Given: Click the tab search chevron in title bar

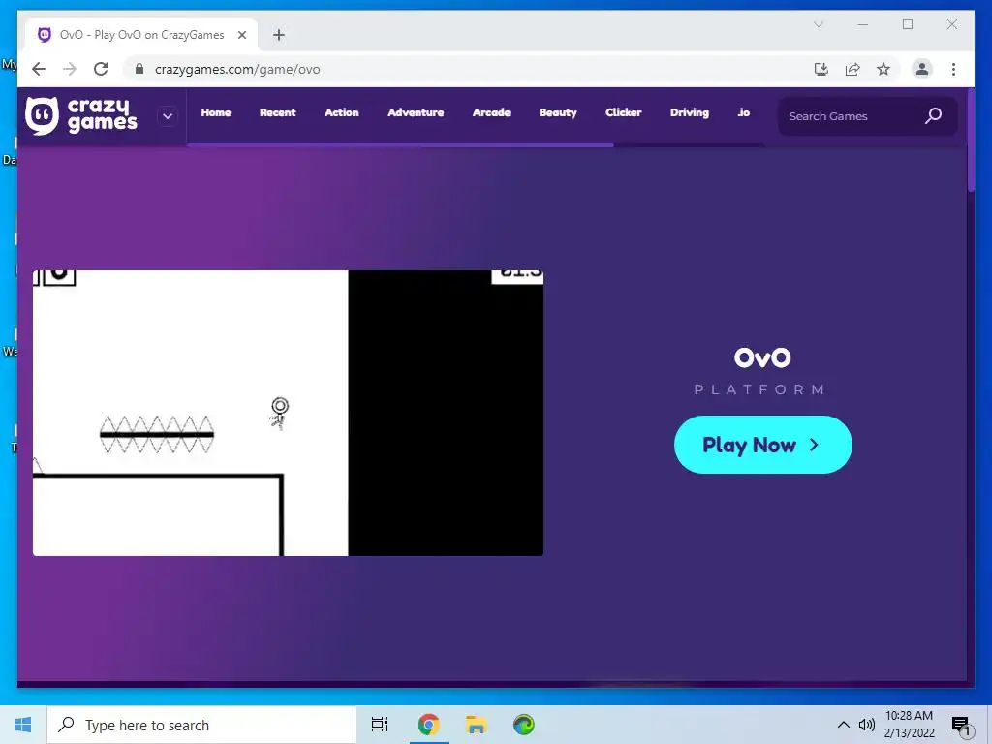Looking at the screenshot, I should [x=818, y=24].
